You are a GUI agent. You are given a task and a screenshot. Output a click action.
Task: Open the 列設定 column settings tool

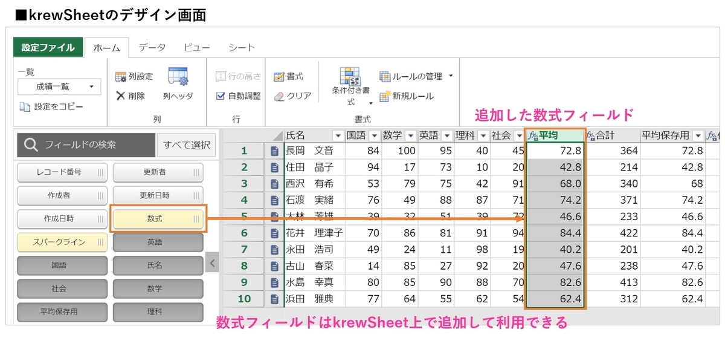click(134, 77)
